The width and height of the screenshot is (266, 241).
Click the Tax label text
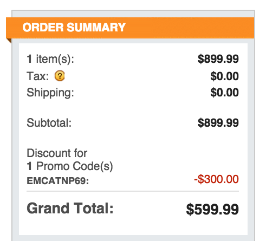[x=38, y=76]
